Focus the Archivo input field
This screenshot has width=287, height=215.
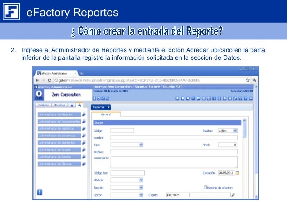click(174, 152)
